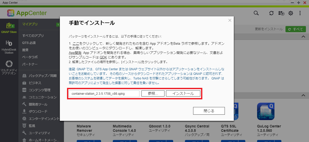Click Qboost 1.3.0 title
This screenshot has width=309, height=142.
coord(160,126)
